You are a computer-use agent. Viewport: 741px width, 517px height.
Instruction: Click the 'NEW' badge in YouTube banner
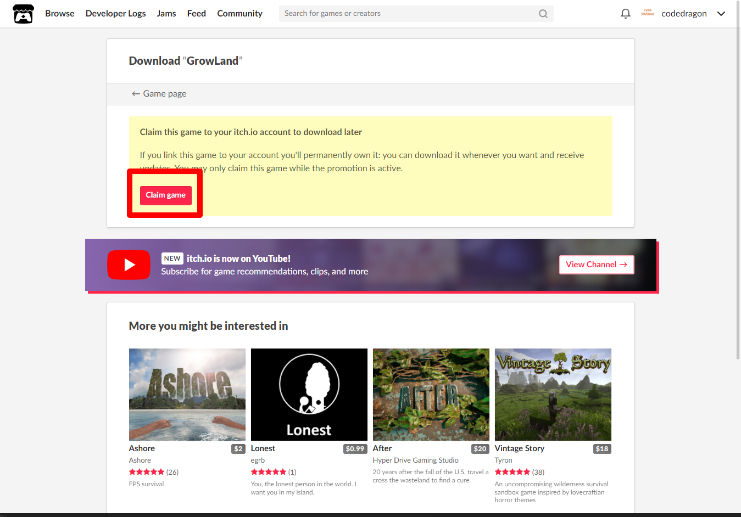click(x=172, y=258)
